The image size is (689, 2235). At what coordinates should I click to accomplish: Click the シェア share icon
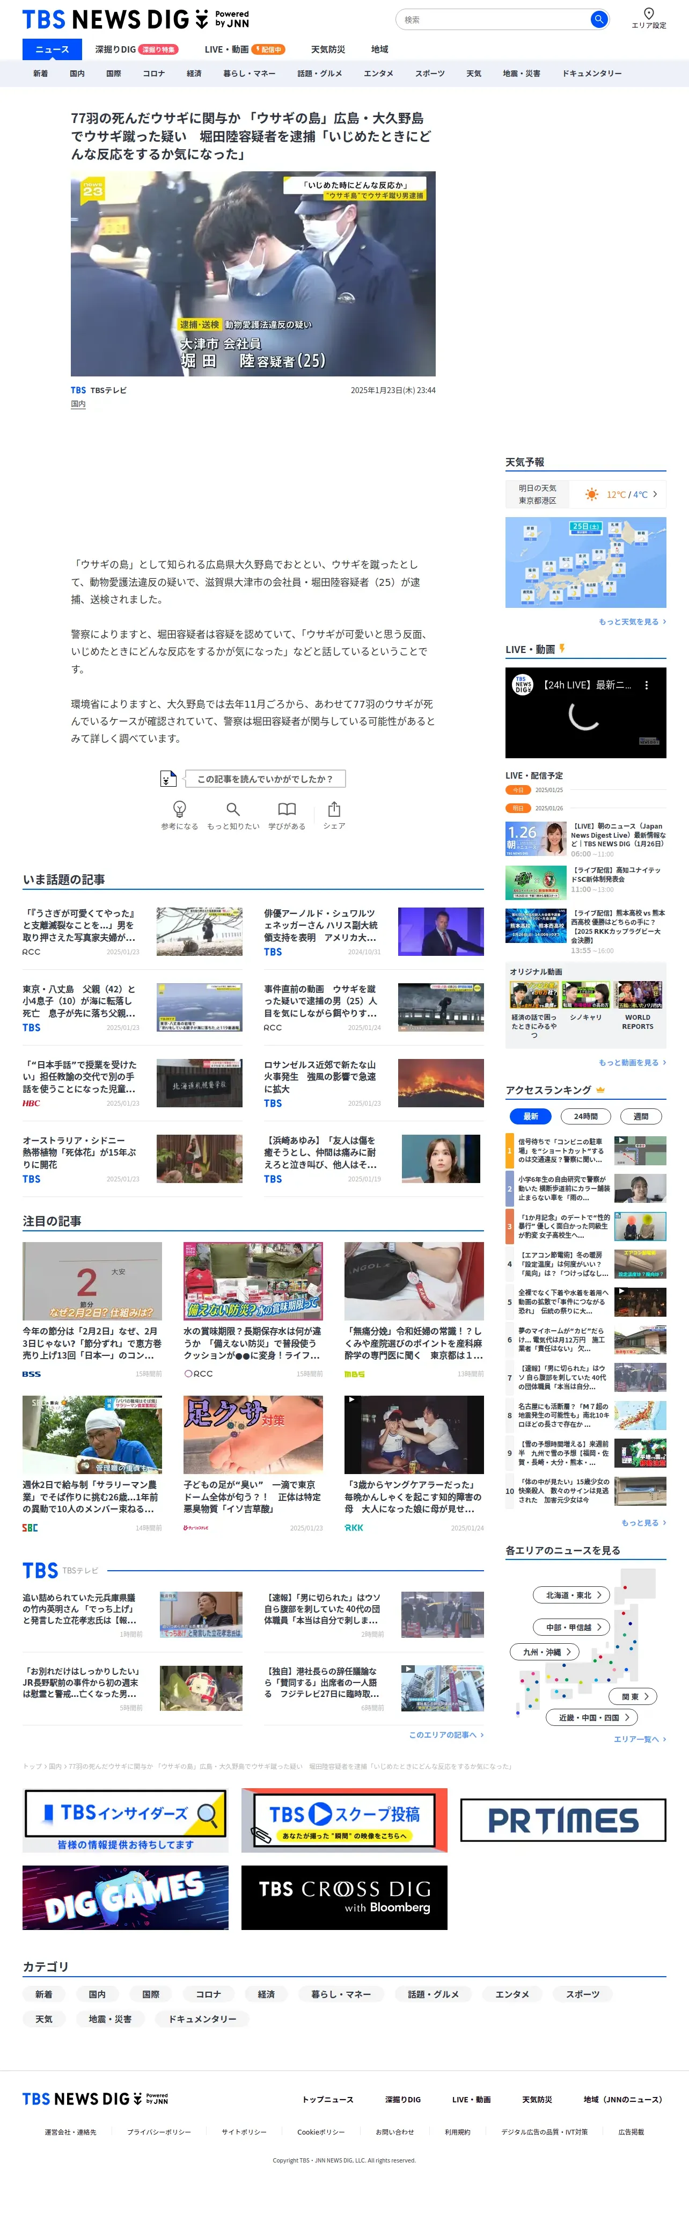[334, 809]
